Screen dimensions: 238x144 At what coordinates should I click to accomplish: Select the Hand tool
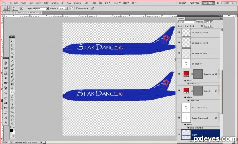tap(12, 120)
